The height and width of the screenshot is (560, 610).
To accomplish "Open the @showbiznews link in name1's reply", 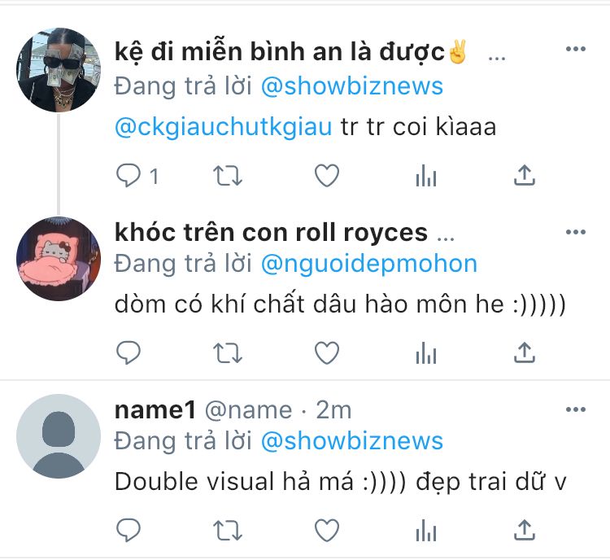I will 351,441.
